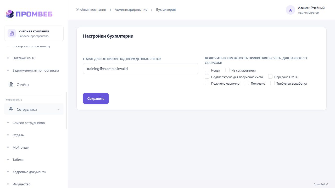Follow the Учебная компания breadcrumb link
The image size is (335, 188).
click(91, 10)
